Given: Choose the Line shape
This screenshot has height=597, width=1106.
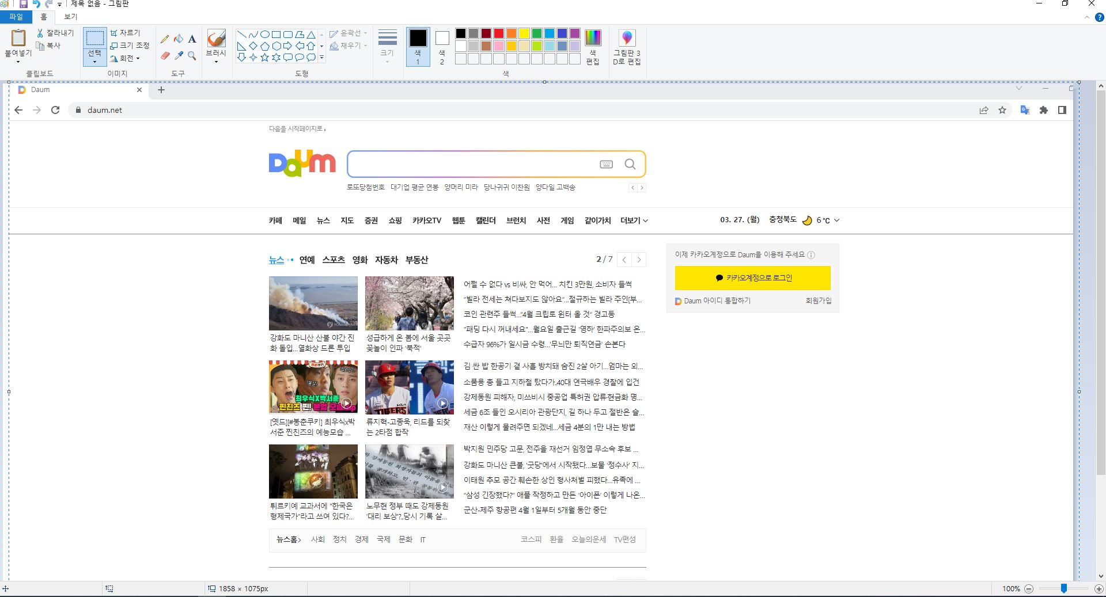Looking at the screenshot, I should point(241,35).
